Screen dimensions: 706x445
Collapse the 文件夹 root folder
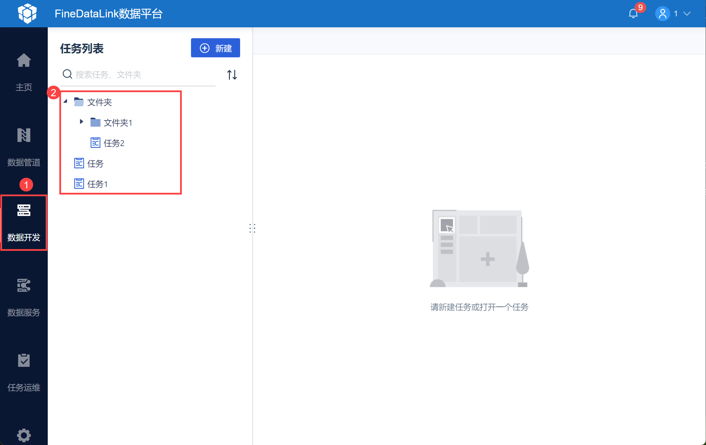[65, 101]
